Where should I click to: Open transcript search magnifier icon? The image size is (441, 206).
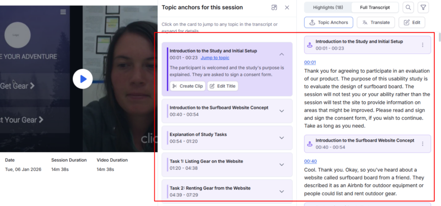tap(408, 8)
